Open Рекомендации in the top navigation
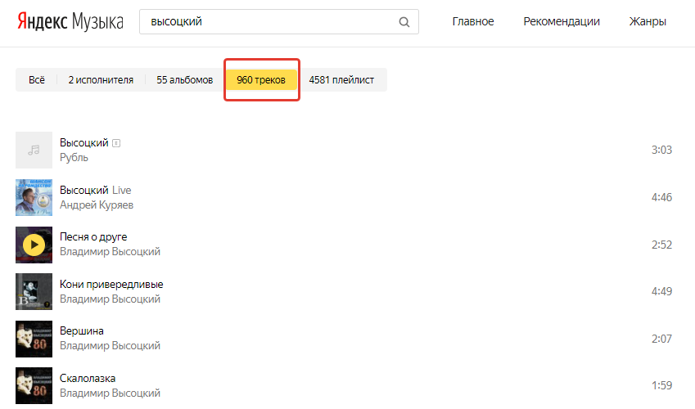This screenshot has width=695, height=409. (x=562, y=21)
